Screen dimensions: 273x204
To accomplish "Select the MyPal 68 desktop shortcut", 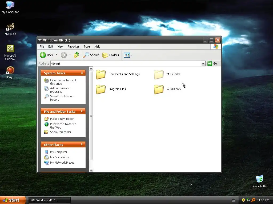I will tap(10, 29).
